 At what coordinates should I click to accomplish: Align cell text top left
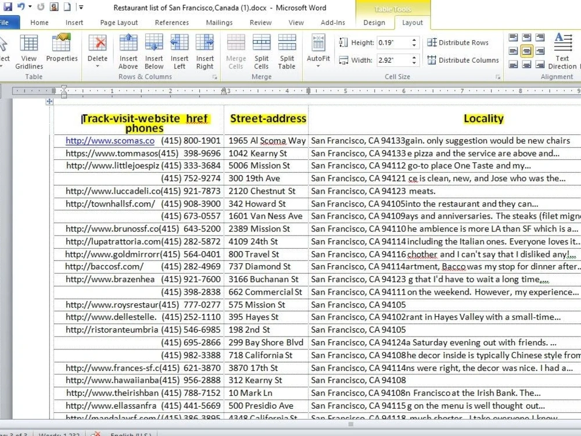(x=513, y=37)
